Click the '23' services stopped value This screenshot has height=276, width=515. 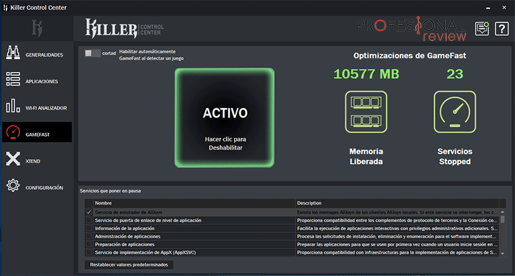point(455,74)
